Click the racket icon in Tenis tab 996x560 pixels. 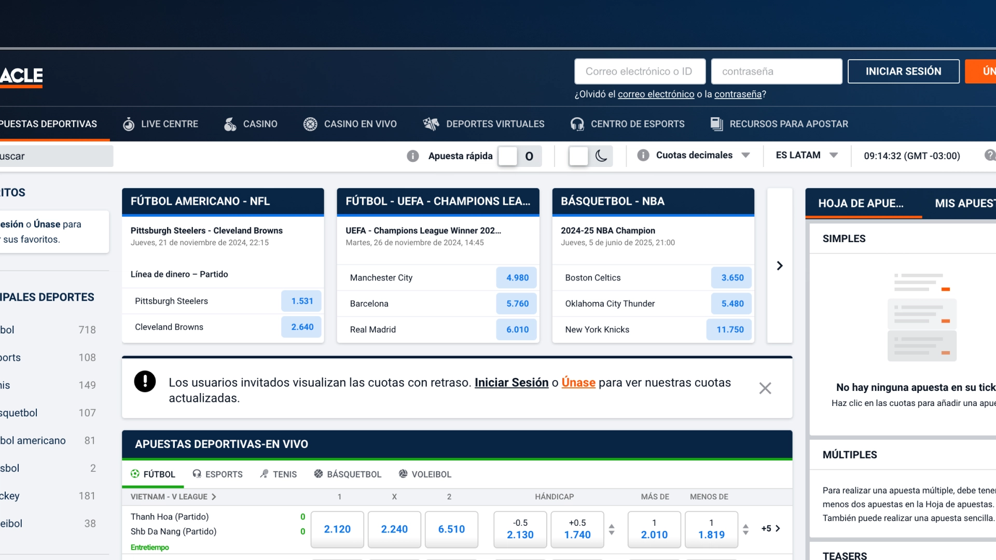(x=264, y=473)
